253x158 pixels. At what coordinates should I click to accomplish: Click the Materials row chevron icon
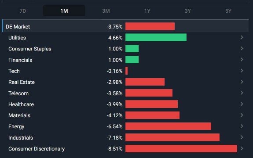[x=242, y=115]
